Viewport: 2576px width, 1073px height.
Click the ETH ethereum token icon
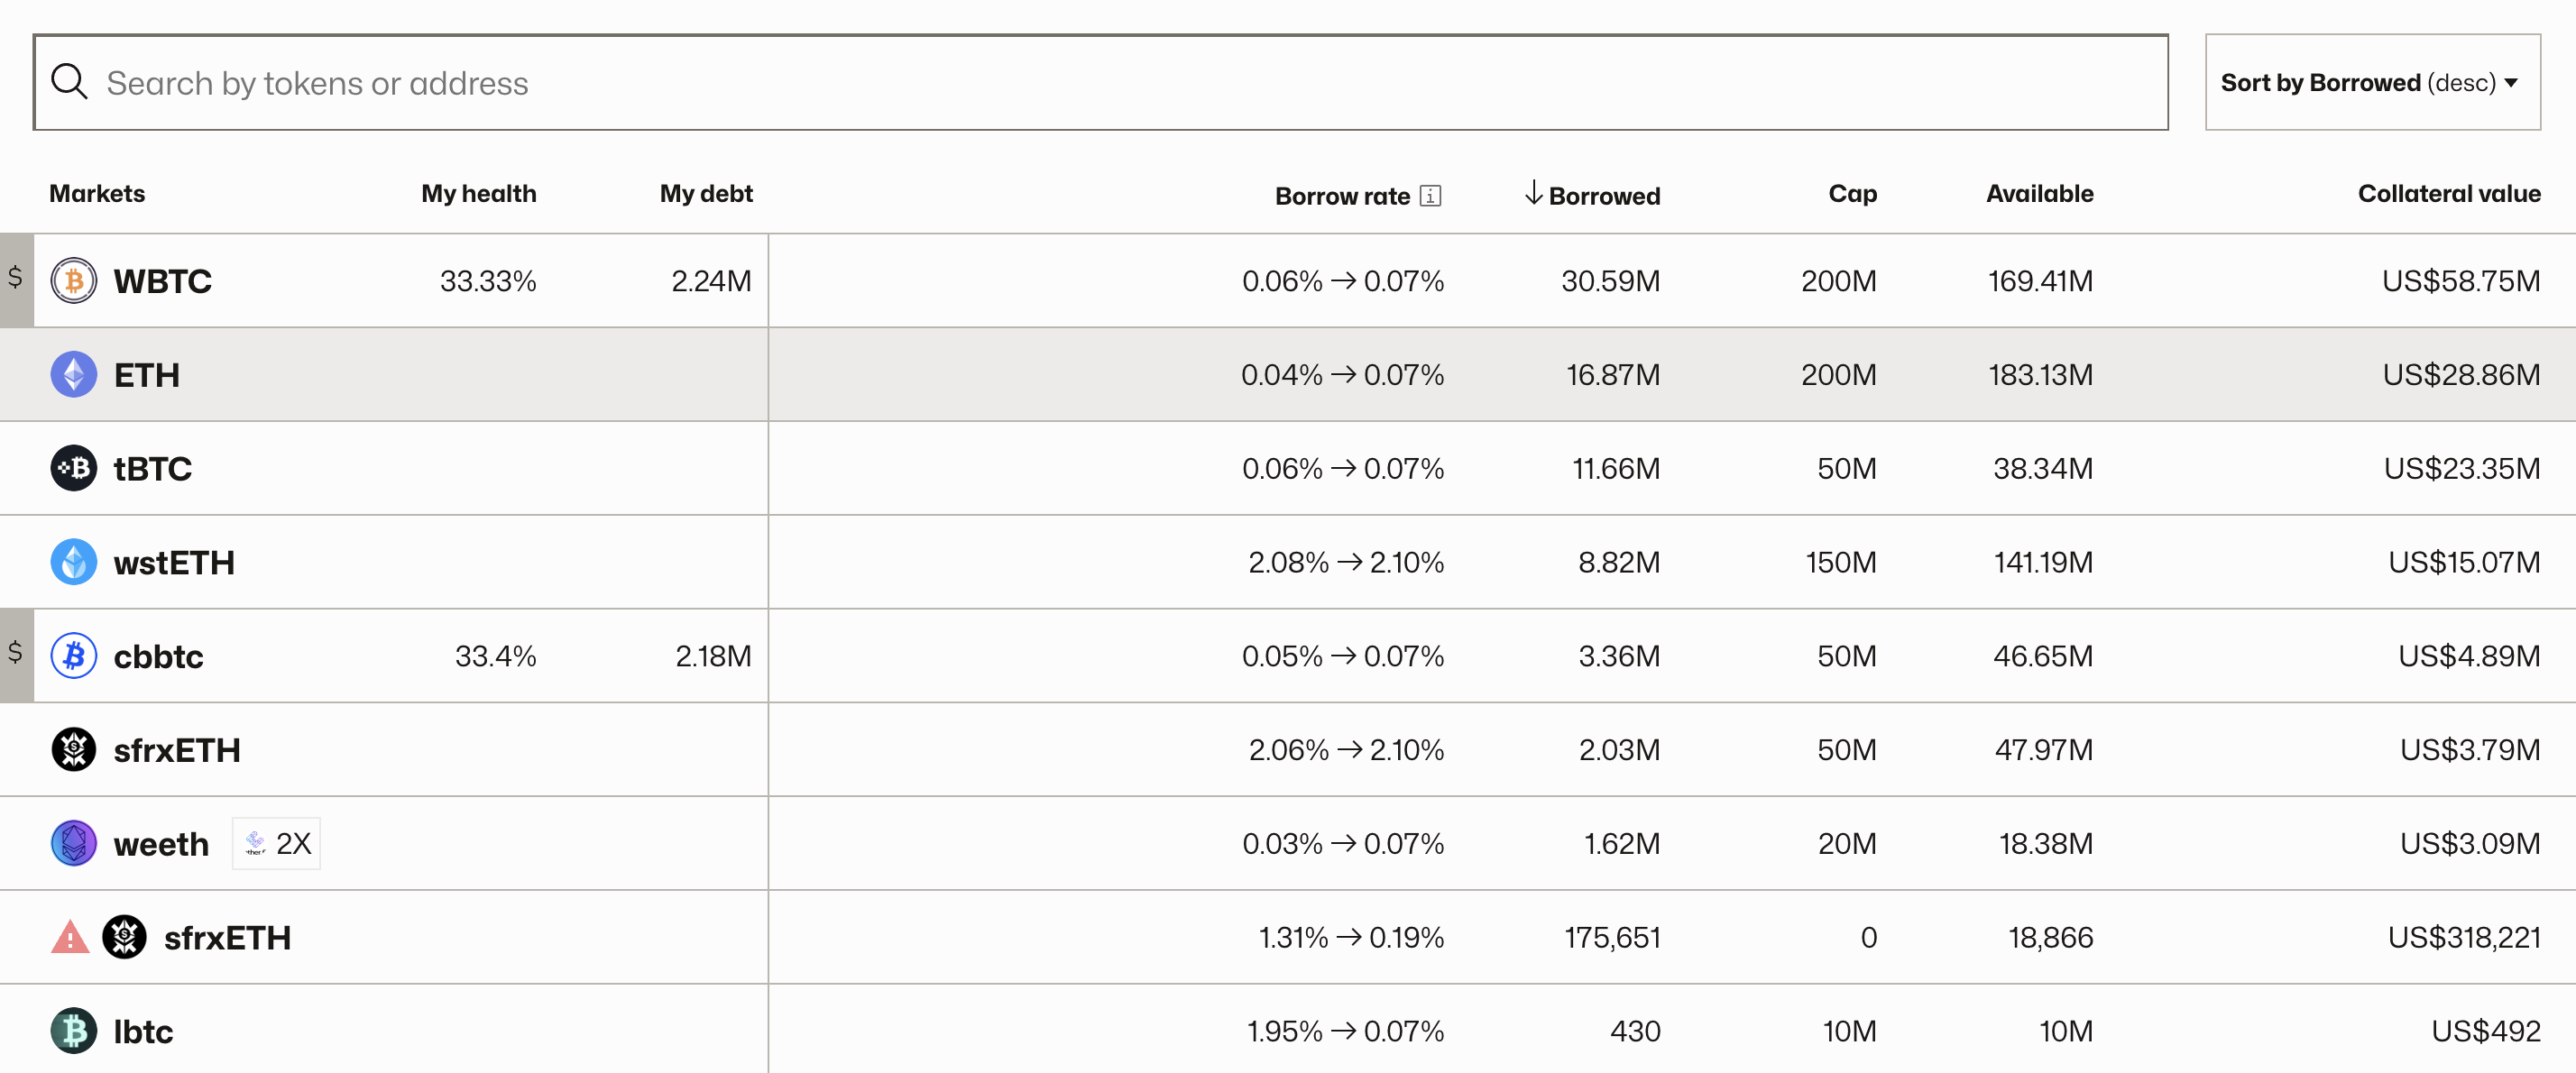pyautogui.click(x=74, y=375)
